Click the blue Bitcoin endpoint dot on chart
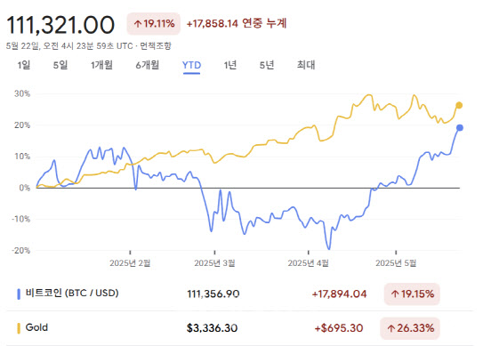This screenshot has height=346, width=491. coord(459,128)
